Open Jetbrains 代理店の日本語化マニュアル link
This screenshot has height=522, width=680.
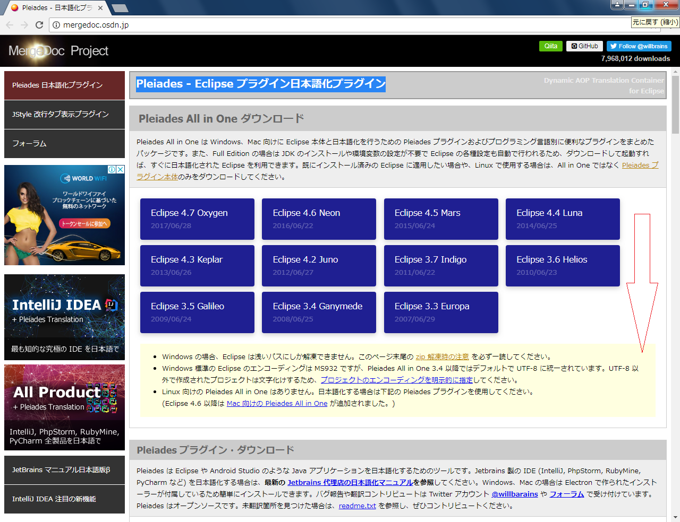(350, 483)
